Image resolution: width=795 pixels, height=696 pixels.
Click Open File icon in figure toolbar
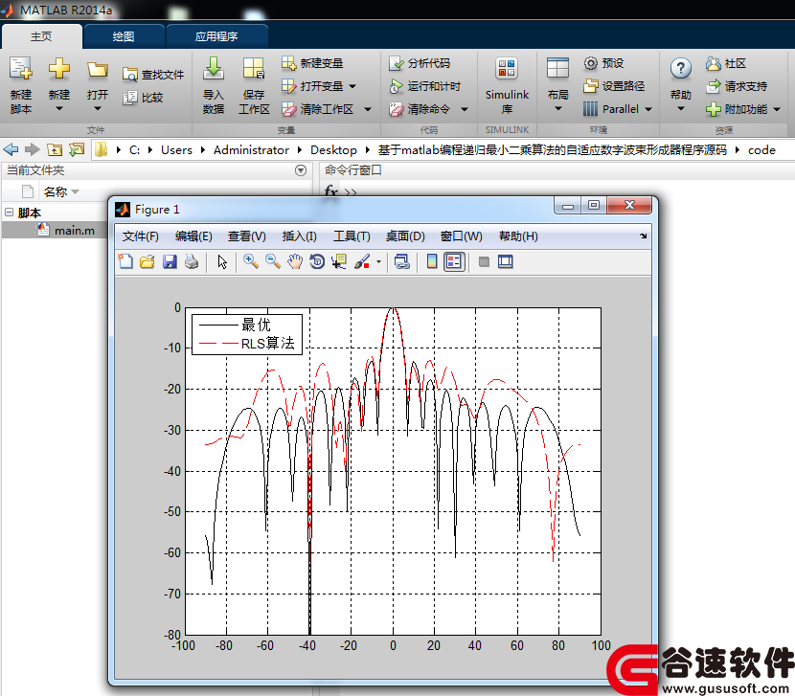pyautogui.click(x=148, y=261)
